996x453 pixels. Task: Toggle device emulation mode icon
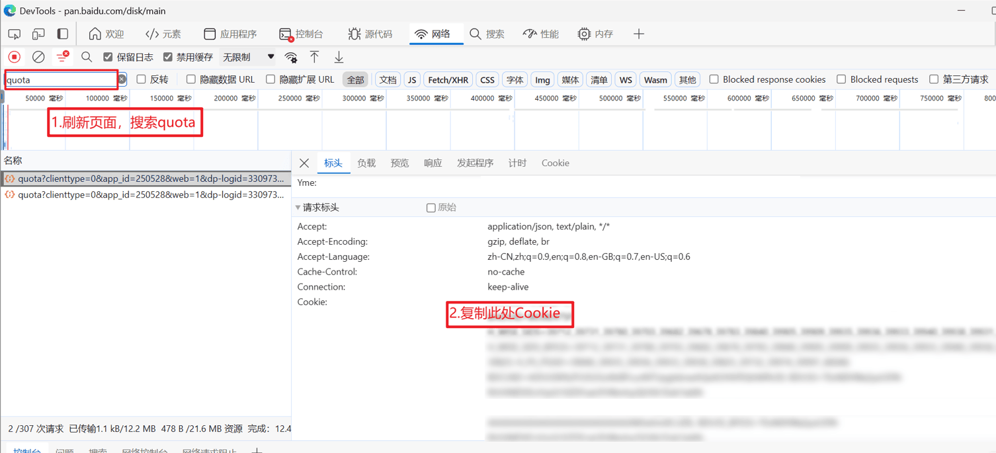tap(38, 34)
